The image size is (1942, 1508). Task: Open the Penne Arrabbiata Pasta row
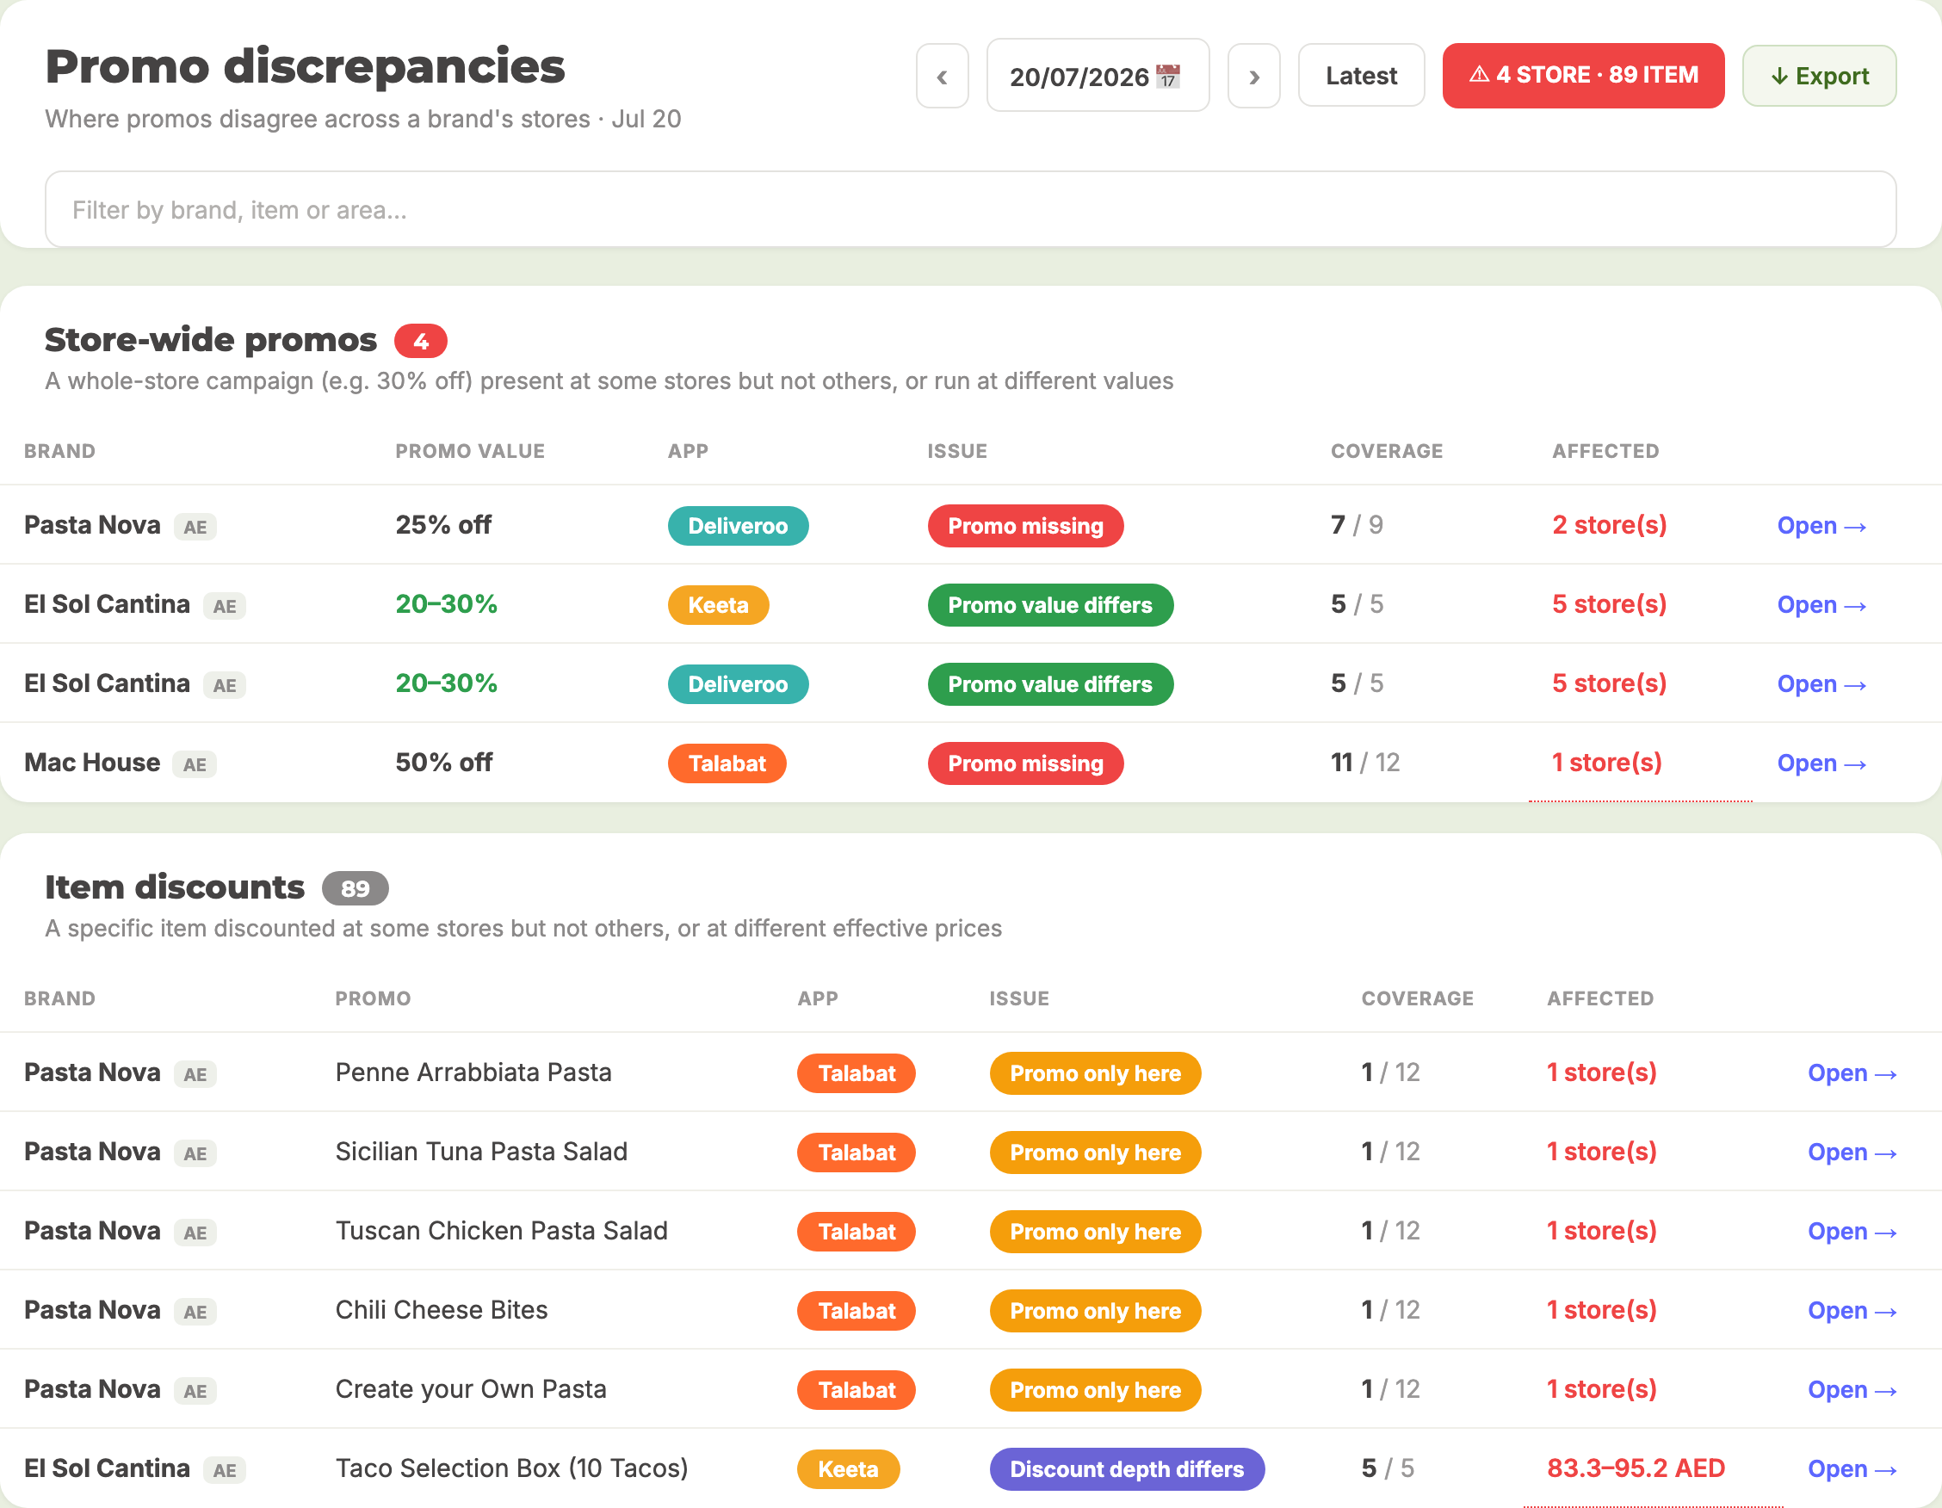(x=1852, y=1073)
